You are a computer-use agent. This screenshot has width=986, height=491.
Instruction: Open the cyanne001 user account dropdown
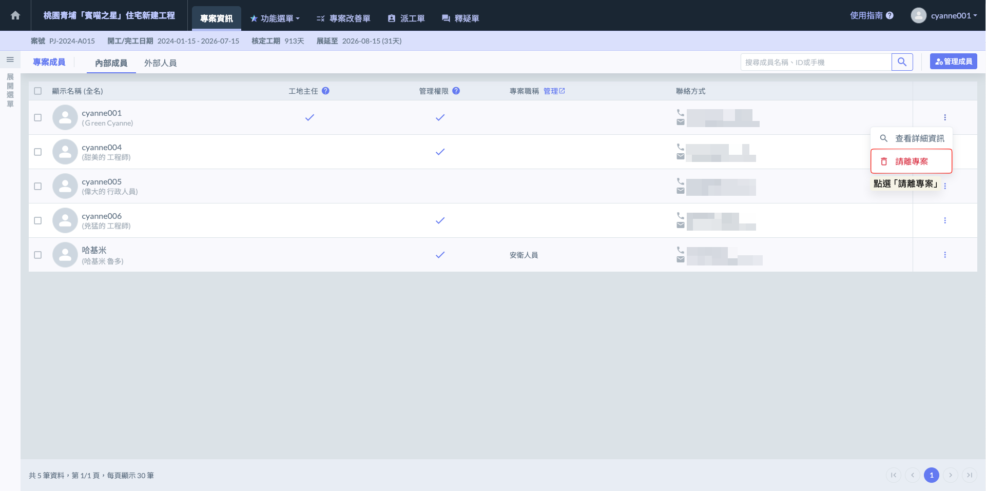[x=944, y=15]
